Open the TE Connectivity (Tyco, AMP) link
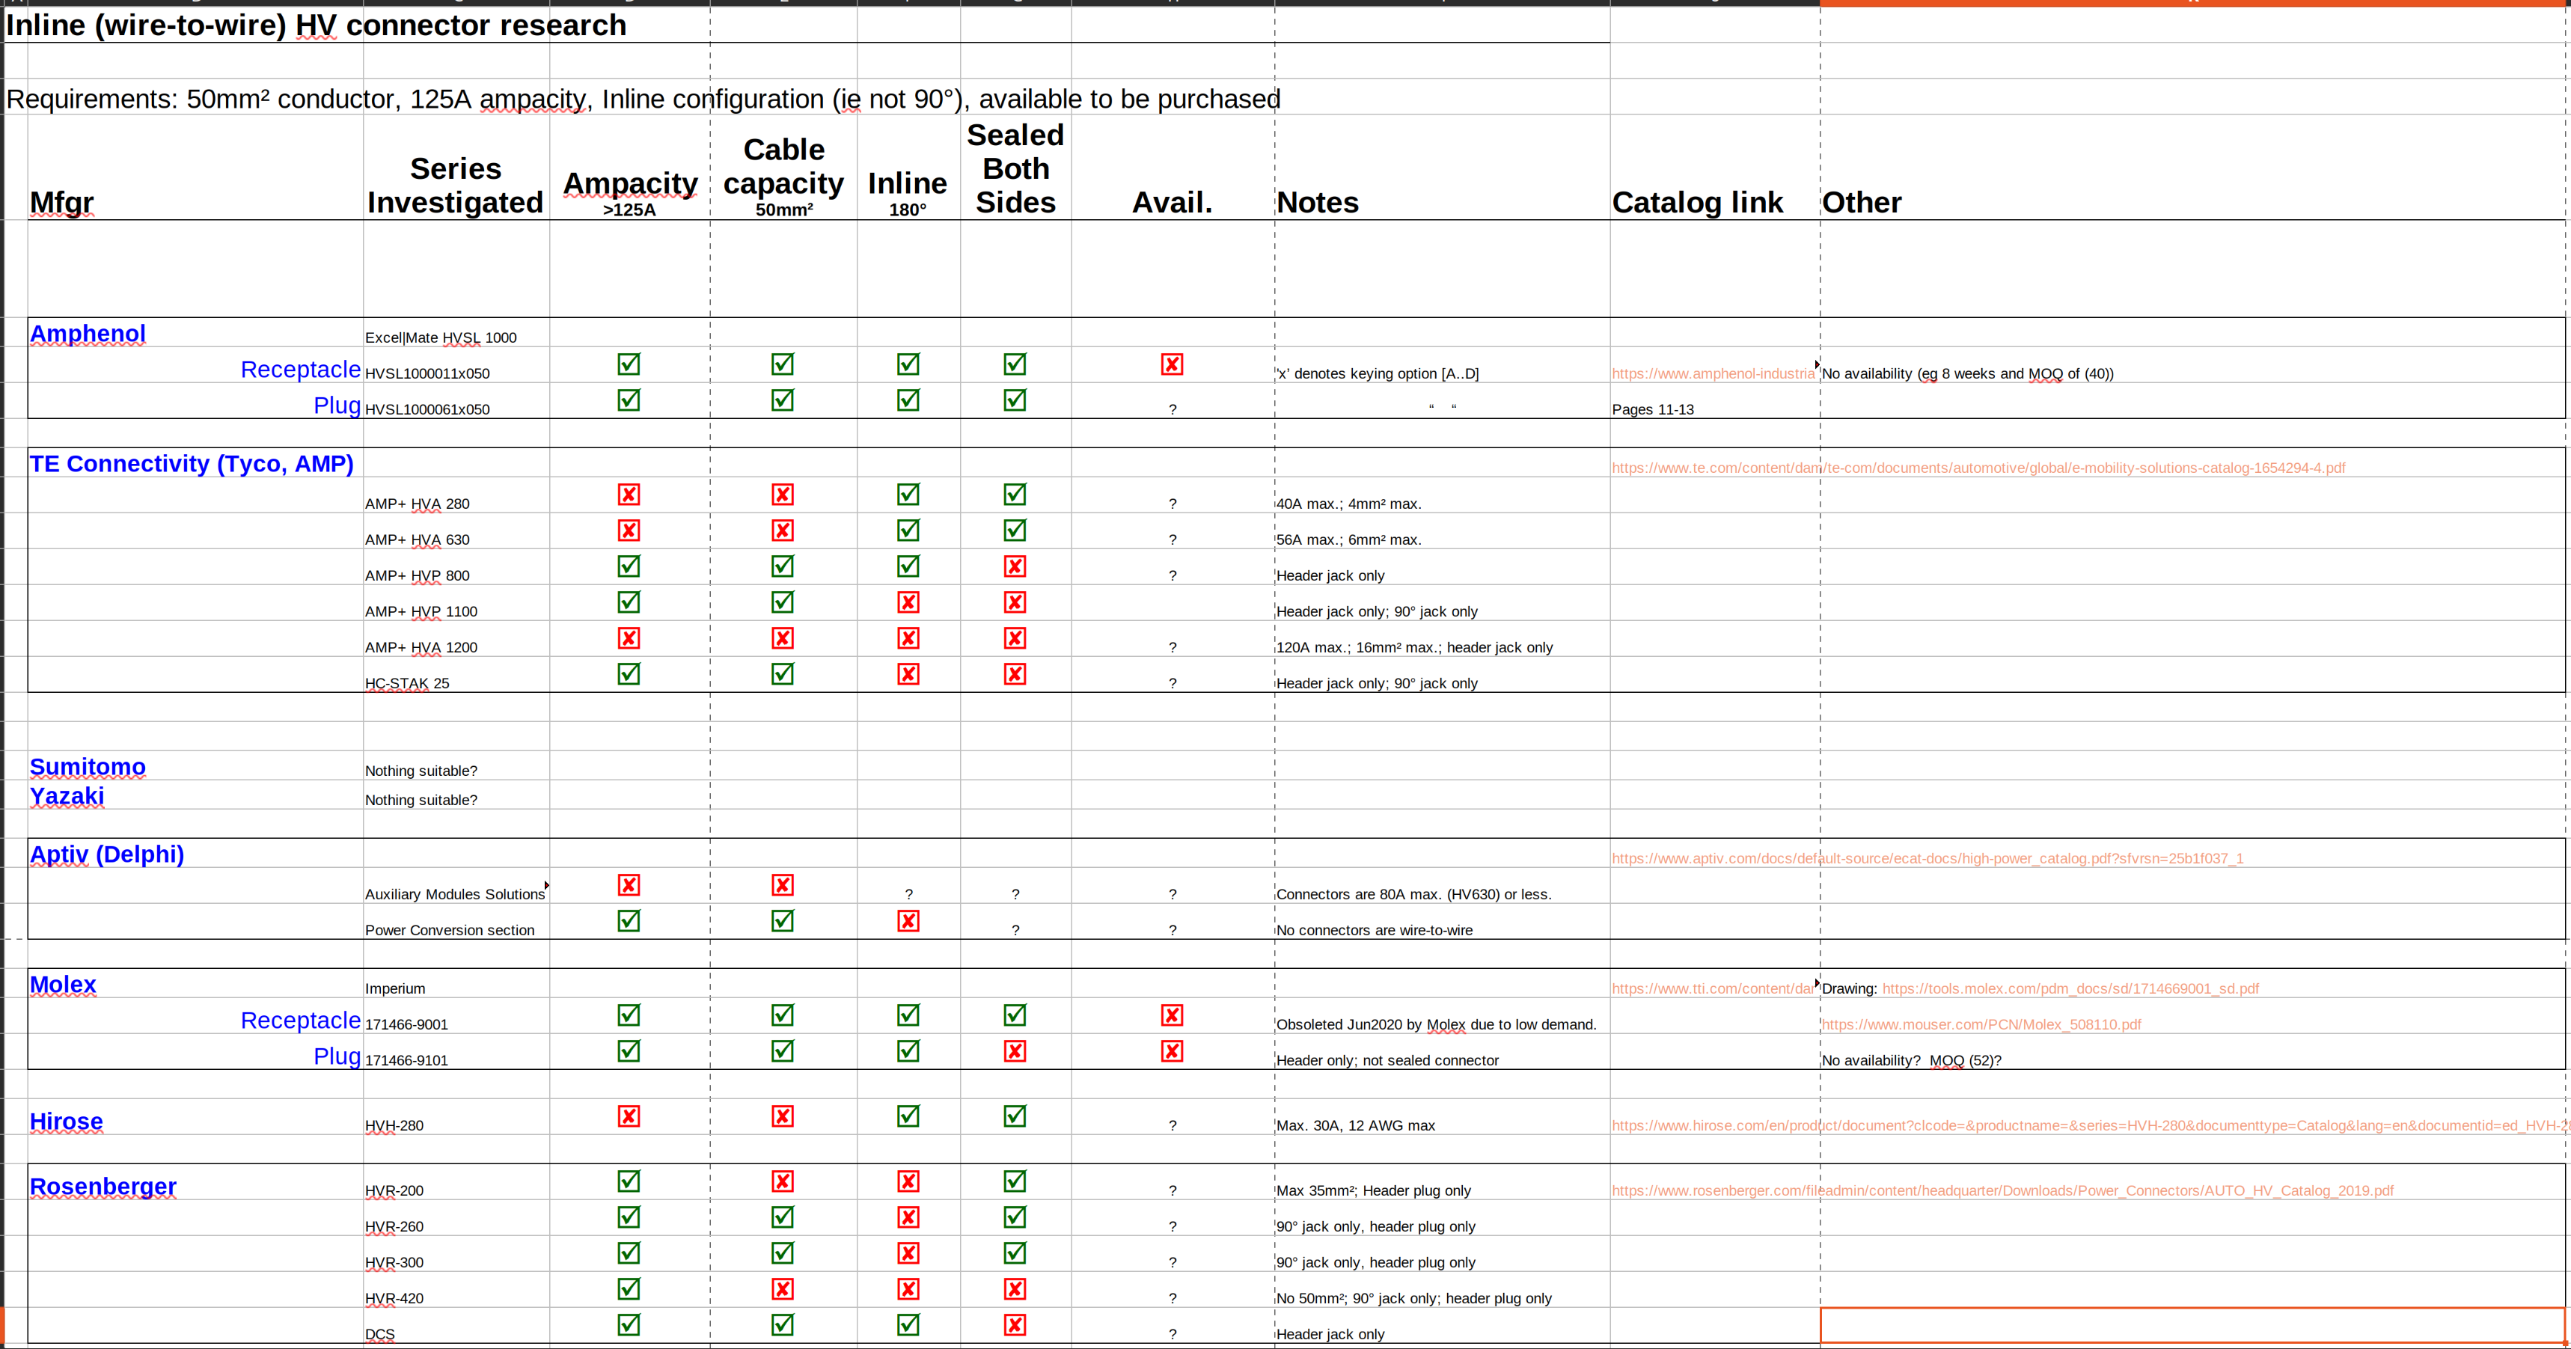This screenshot has width=2571, height=1349. tap(192, 464)
